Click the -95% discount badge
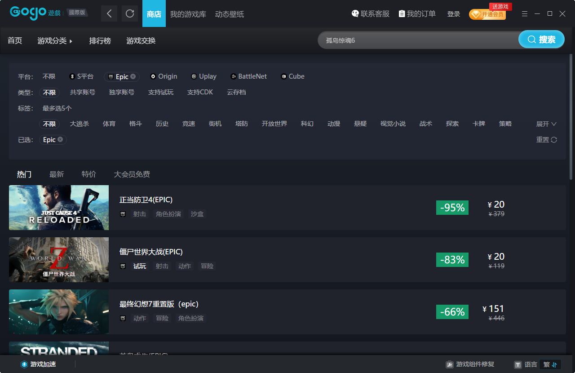This screenshot has width=575, height=373. pos(452,208)
